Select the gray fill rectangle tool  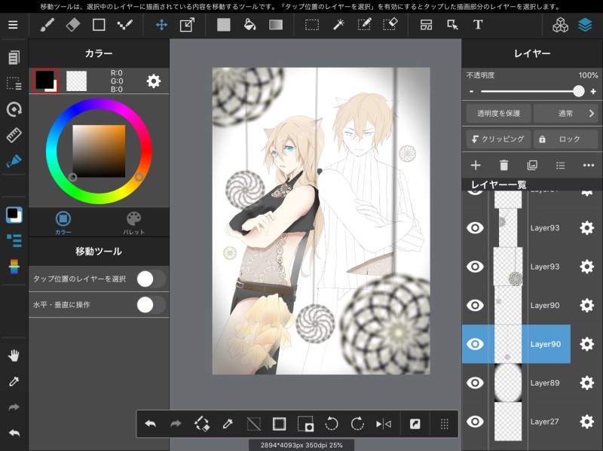pos(223,26)
